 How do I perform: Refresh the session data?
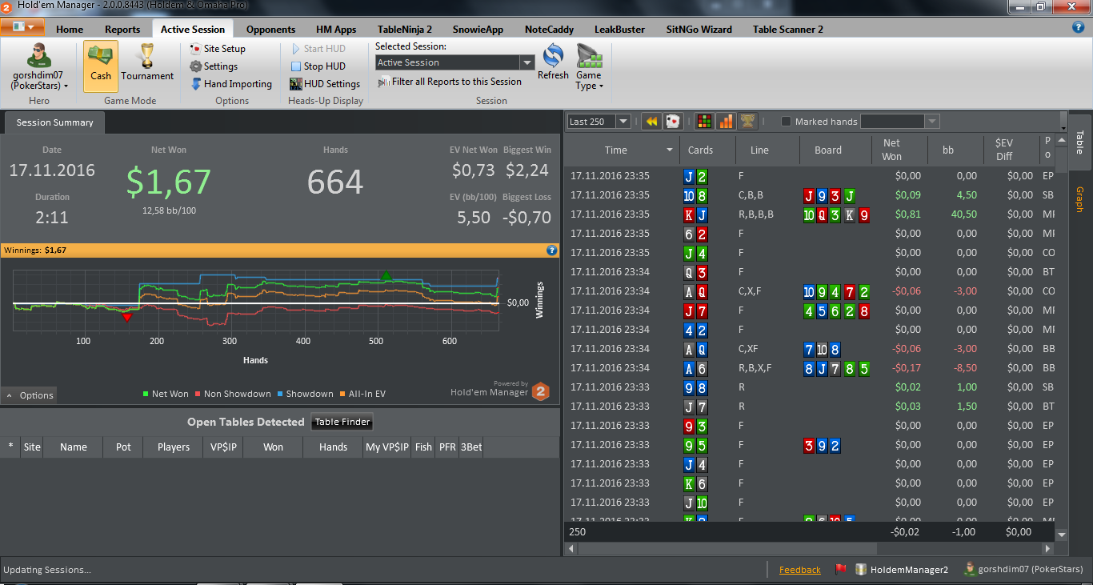coord(553,63)
